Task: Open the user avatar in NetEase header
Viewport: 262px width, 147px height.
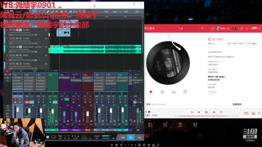Action: pos(218,28)
